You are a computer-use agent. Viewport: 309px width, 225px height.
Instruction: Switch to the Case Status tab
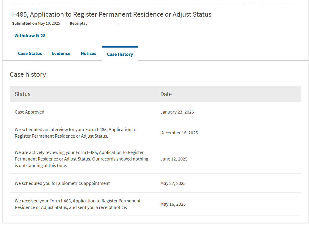30,54
